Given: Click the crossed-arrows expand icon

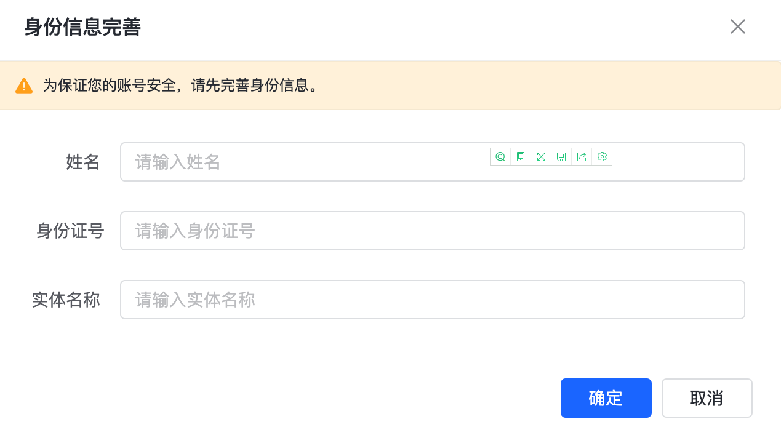Looking at the screenshot, I should (x=540, y=157).
